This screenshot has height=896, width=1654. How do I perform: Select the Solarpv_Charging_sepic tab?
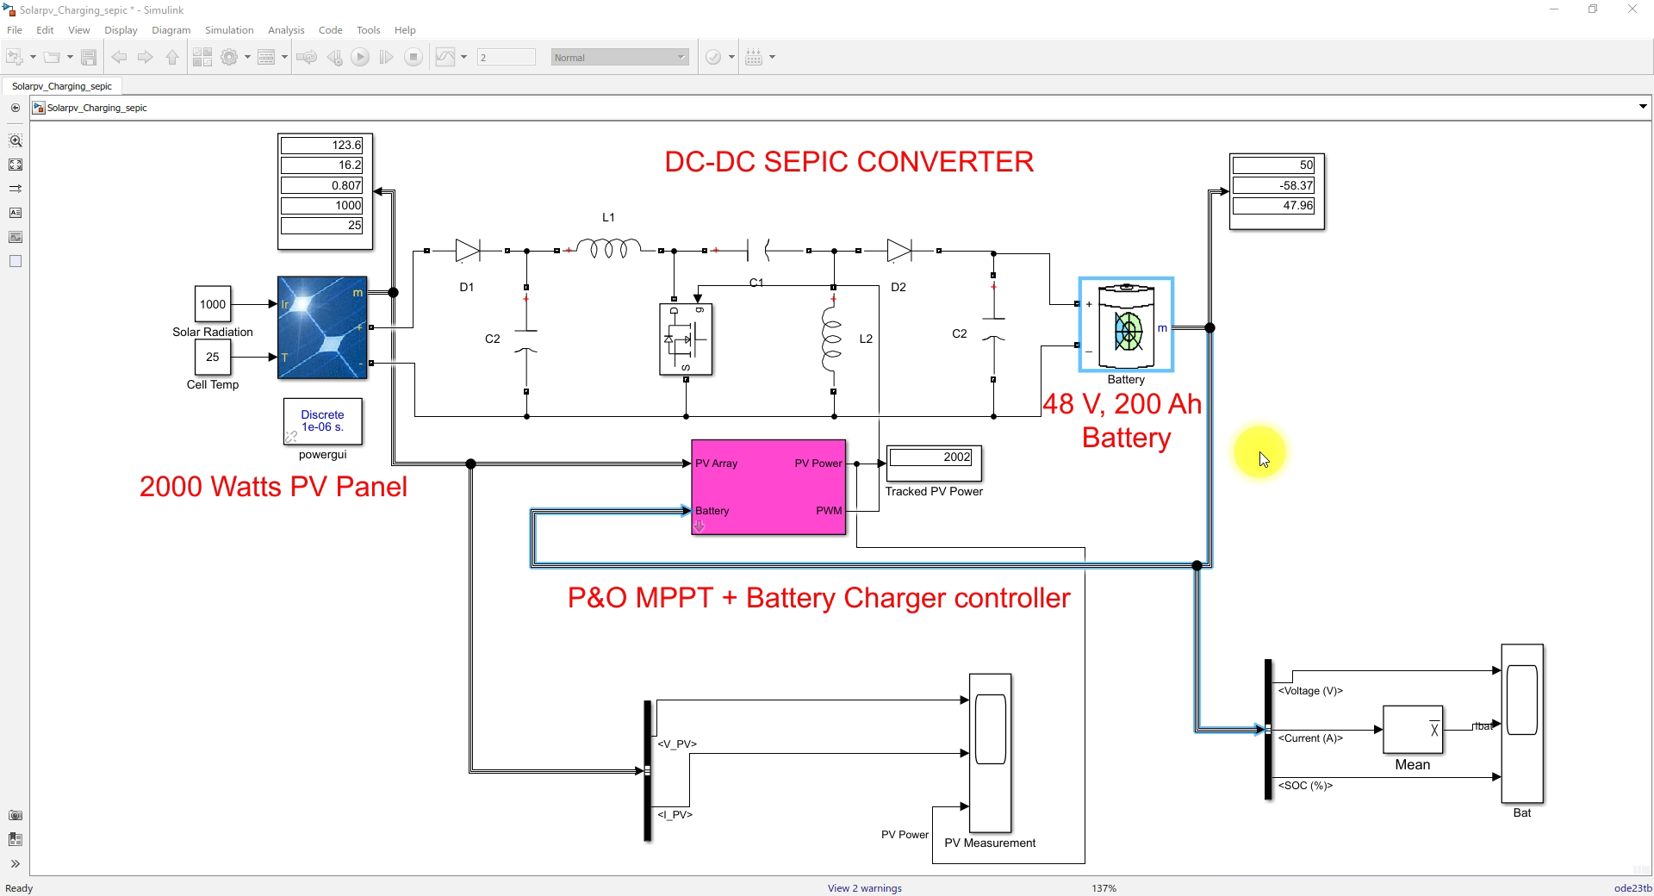click(62, 86)
